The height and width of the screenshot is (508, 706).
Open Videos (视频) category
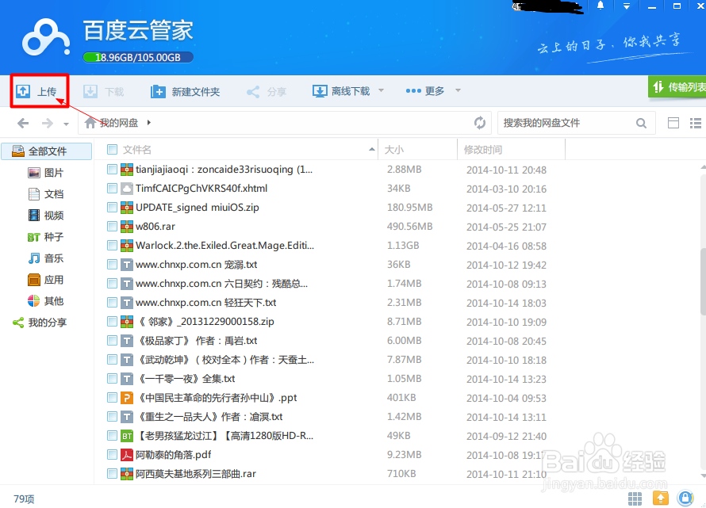point(45,216)
